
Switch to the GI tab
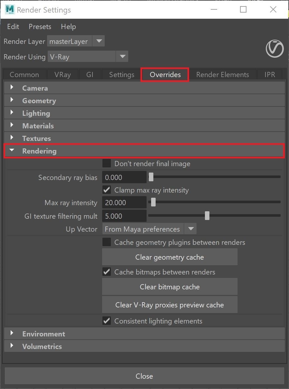point(90,75)
